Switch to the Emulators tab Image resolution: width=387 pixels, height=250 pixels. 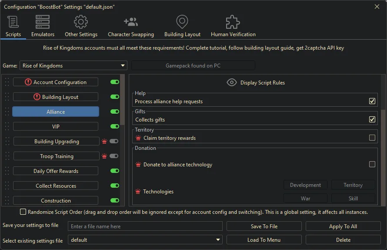click(x=43, y=26)
